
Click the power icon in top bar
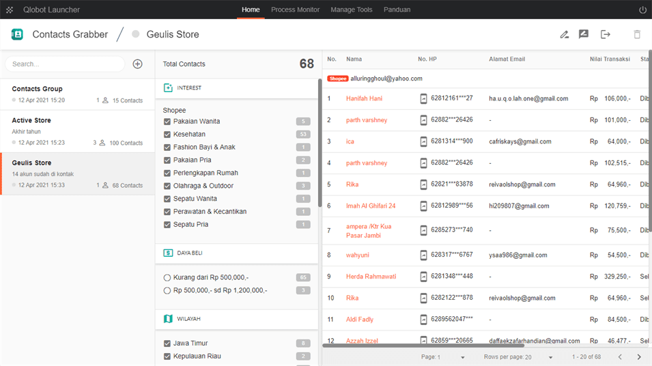(x=642, y=10)
